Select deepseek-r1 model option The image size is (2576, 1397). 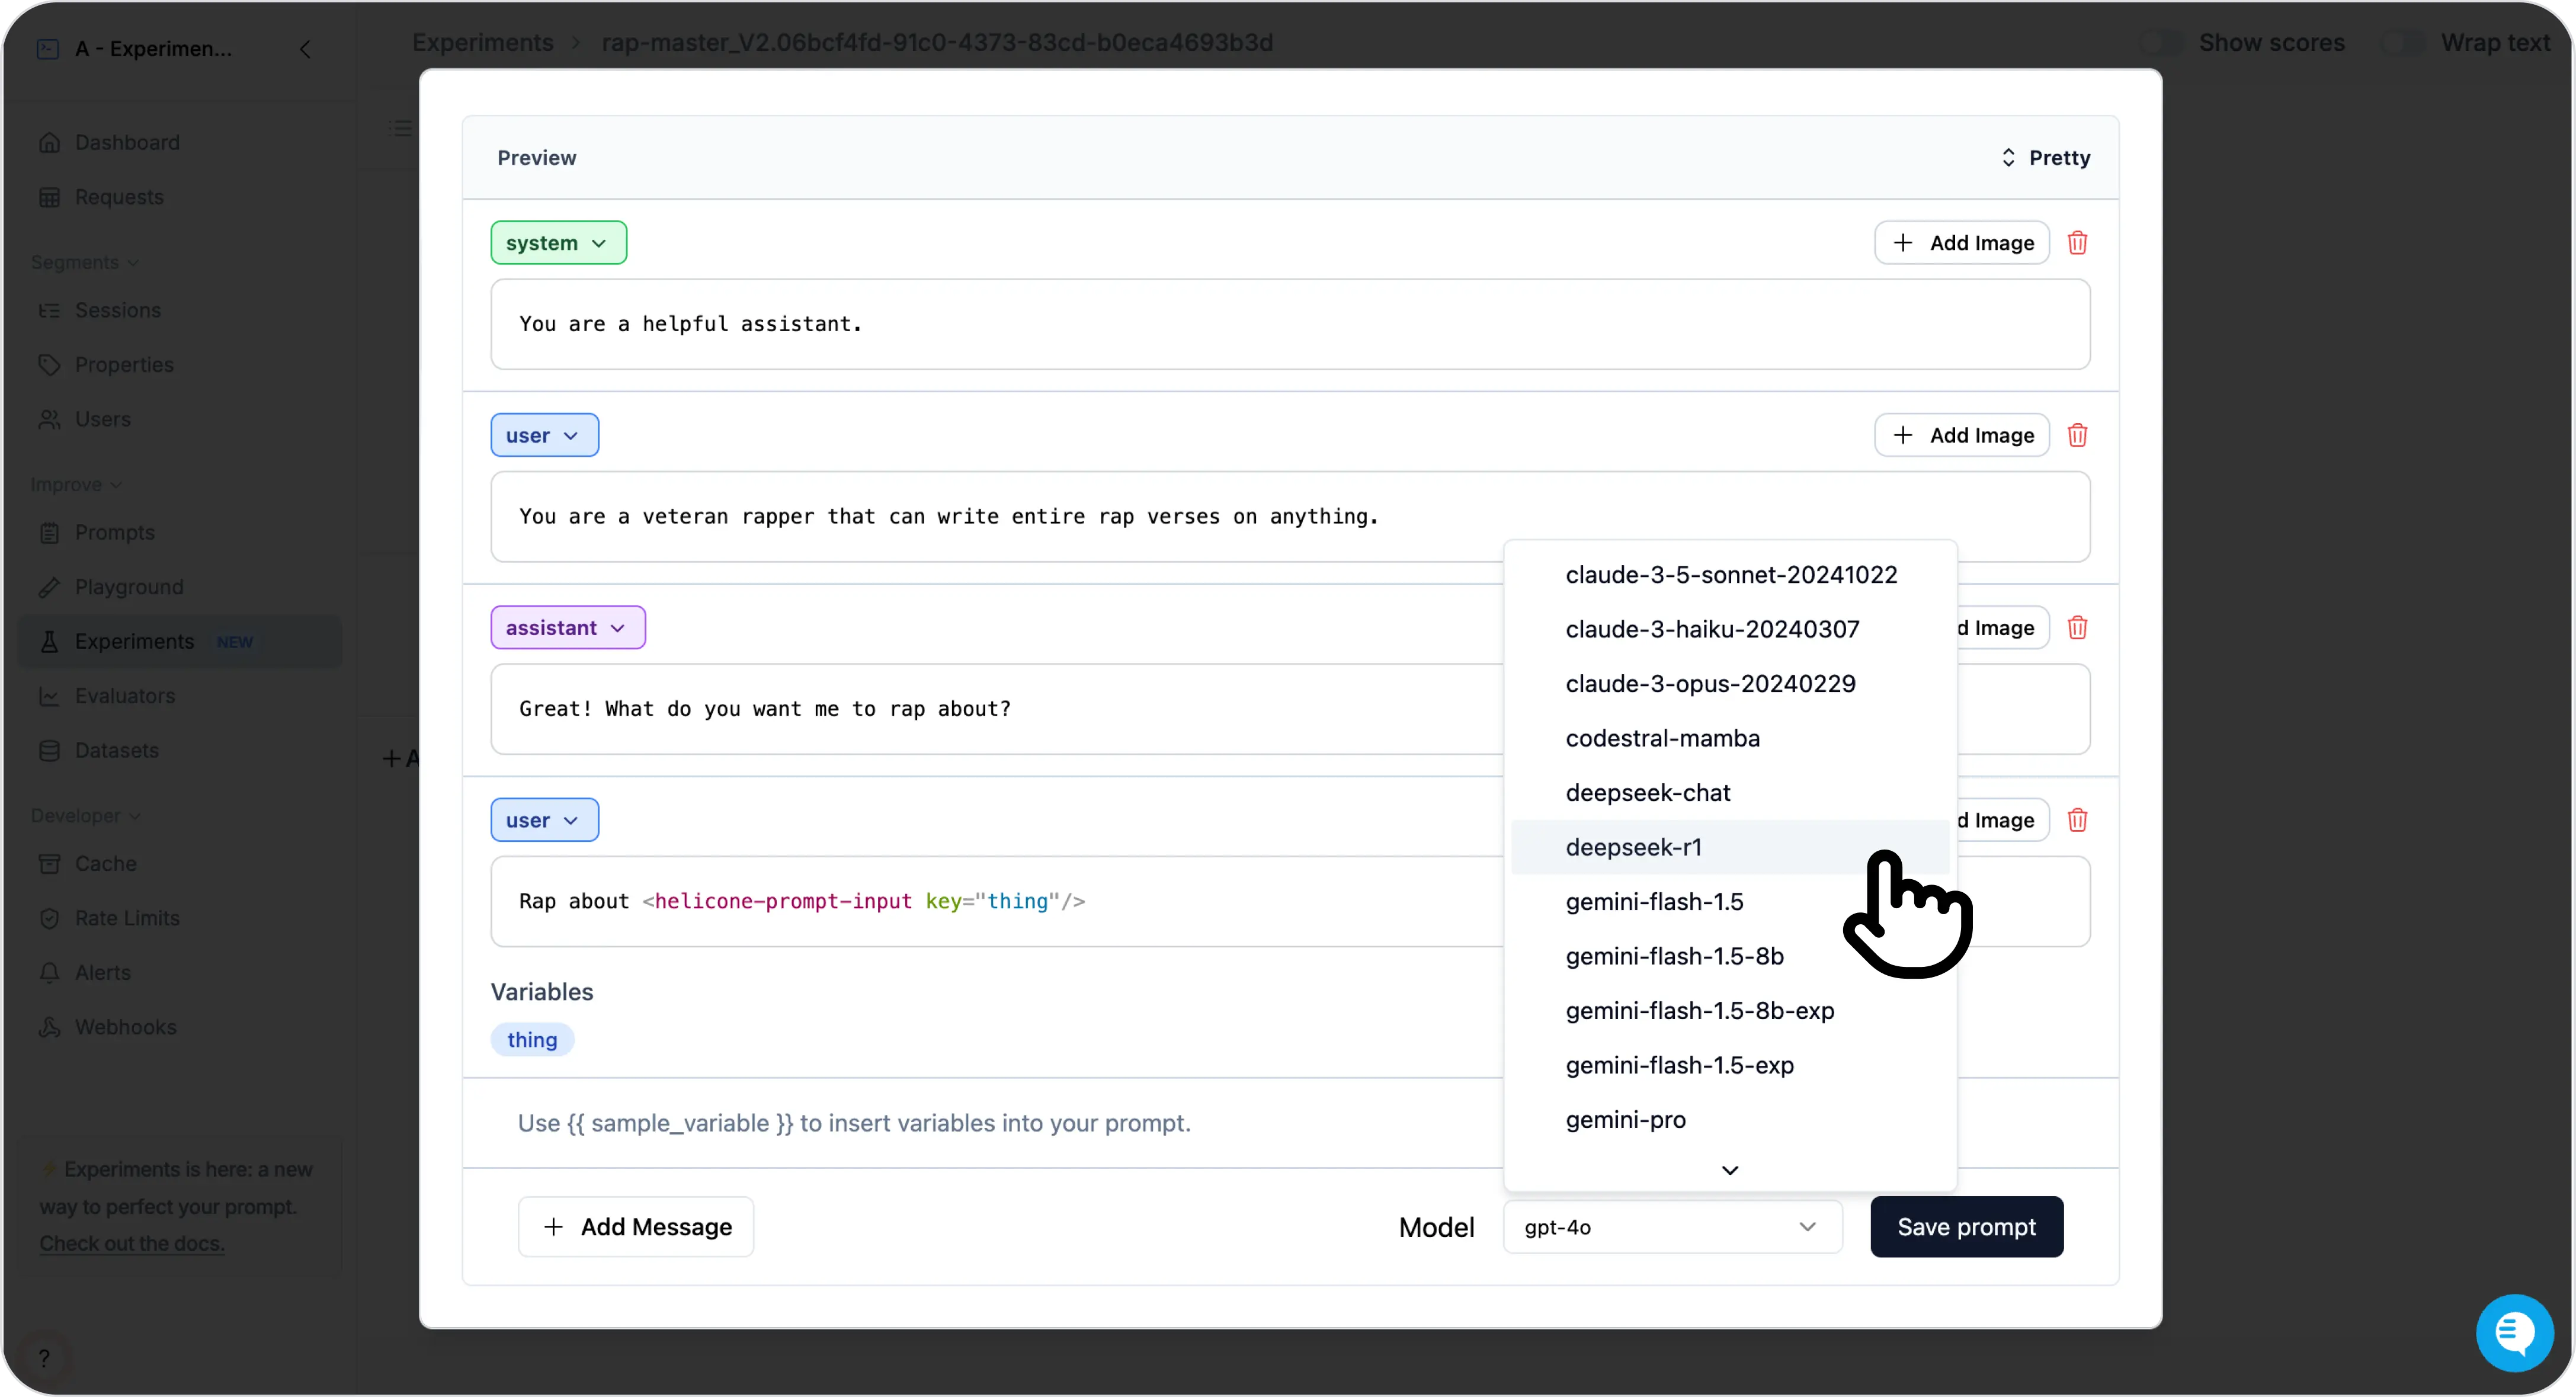1730,847
